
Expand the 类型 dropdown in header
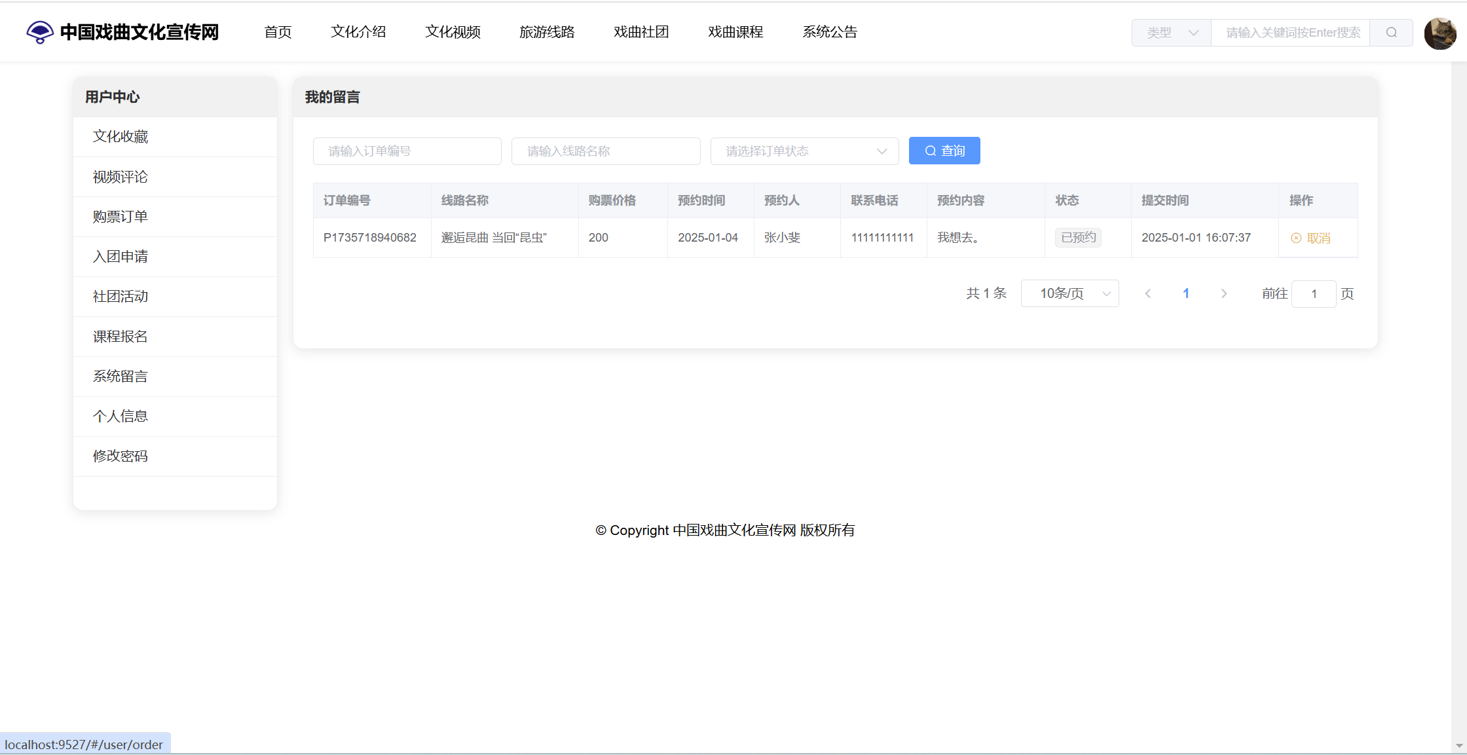[1172, 33]
